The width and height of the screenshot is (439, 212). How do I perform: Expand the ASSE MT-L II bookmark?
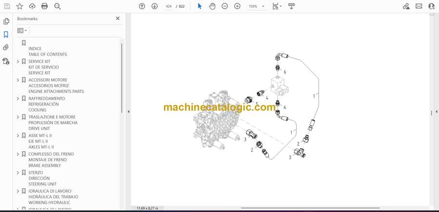18,135
